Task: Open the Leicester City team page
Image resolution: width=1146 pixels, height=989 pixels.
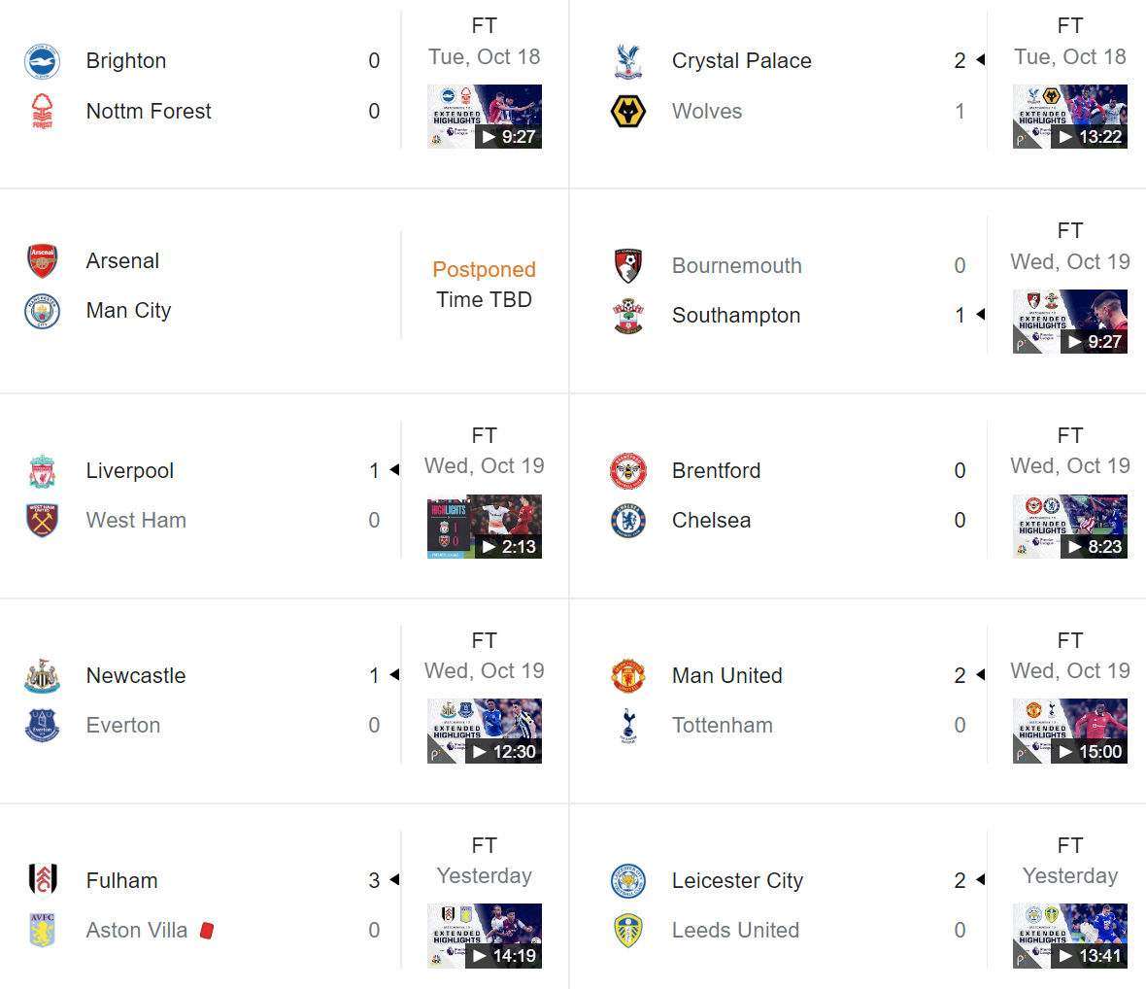Action: pos(736,880)
